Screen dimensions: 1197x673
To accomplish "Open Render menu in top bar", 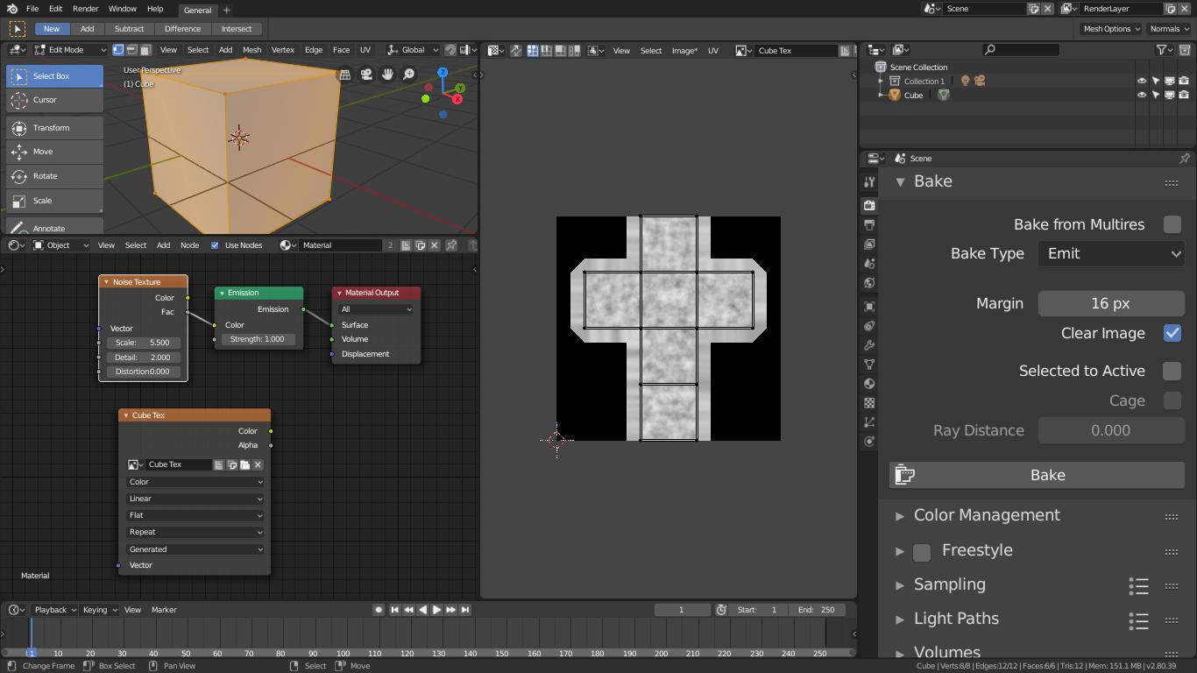I will coord(85,9).
